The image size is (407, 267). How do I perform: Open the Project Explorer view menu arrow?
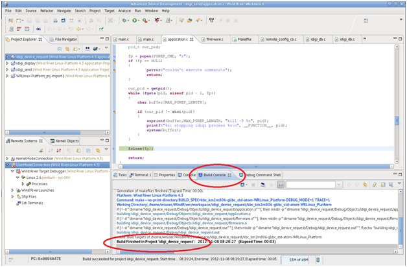pyautogui.click(x=106, y=48)
